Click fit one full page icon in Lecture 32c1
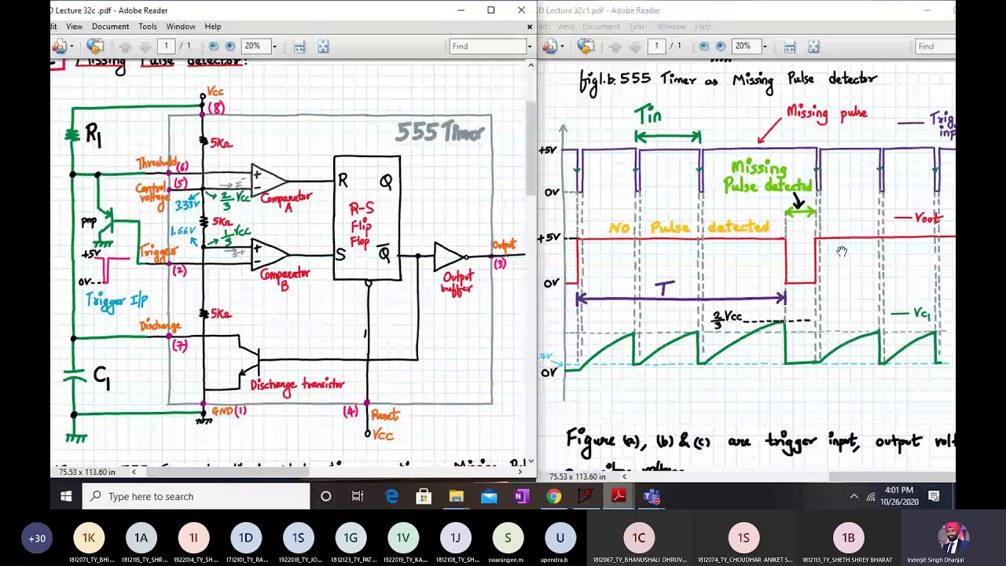 pos(813,46)
